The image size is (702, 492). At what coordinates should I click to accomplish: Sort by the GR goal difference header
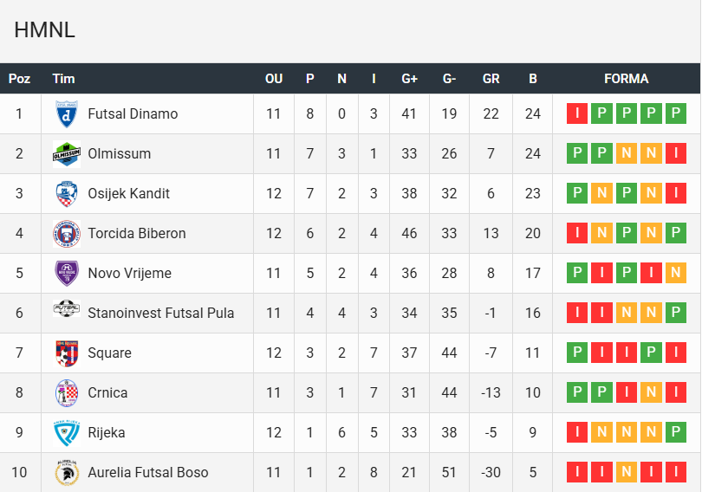491,79
